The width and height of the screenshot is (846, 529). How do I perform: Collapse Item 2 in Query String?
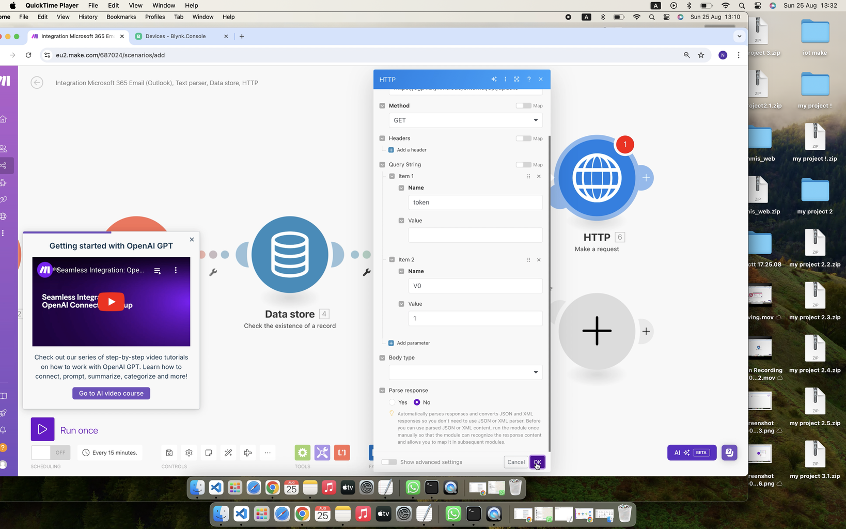point(392,260)
